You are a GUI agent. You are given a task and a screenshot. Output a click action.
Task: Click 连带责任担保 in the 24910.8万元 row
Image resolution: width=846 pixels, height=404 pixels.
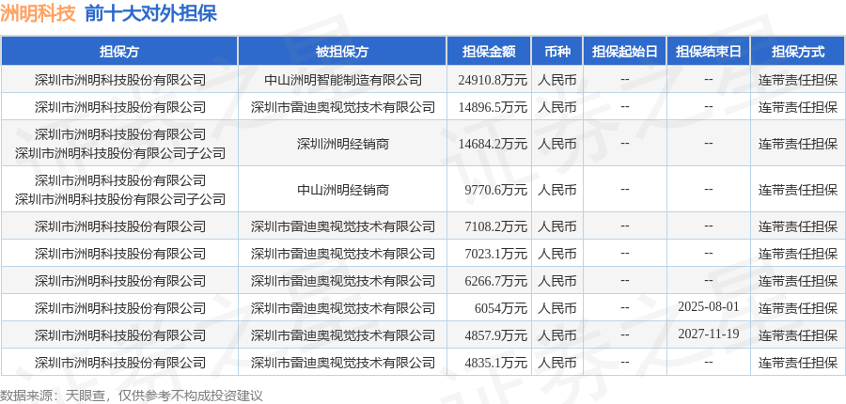click(x=798, y=80)
